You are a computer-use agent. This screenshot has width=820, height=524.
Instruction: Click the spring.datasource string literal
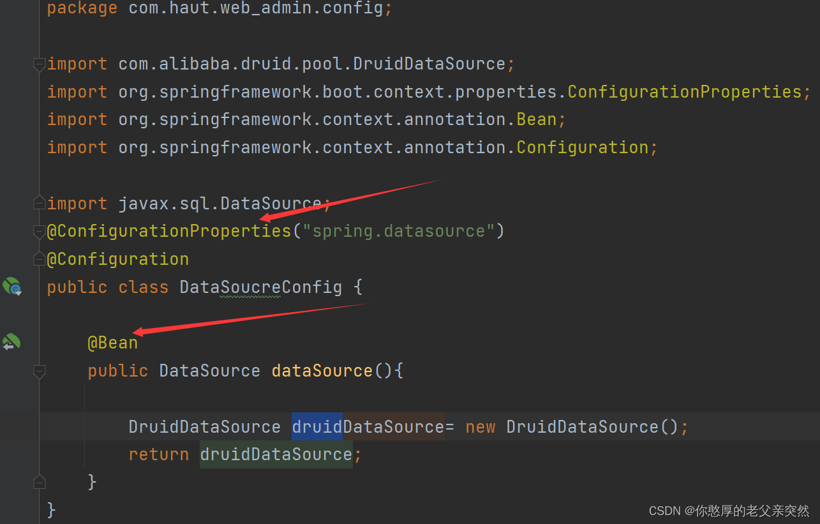pos(400,230)
